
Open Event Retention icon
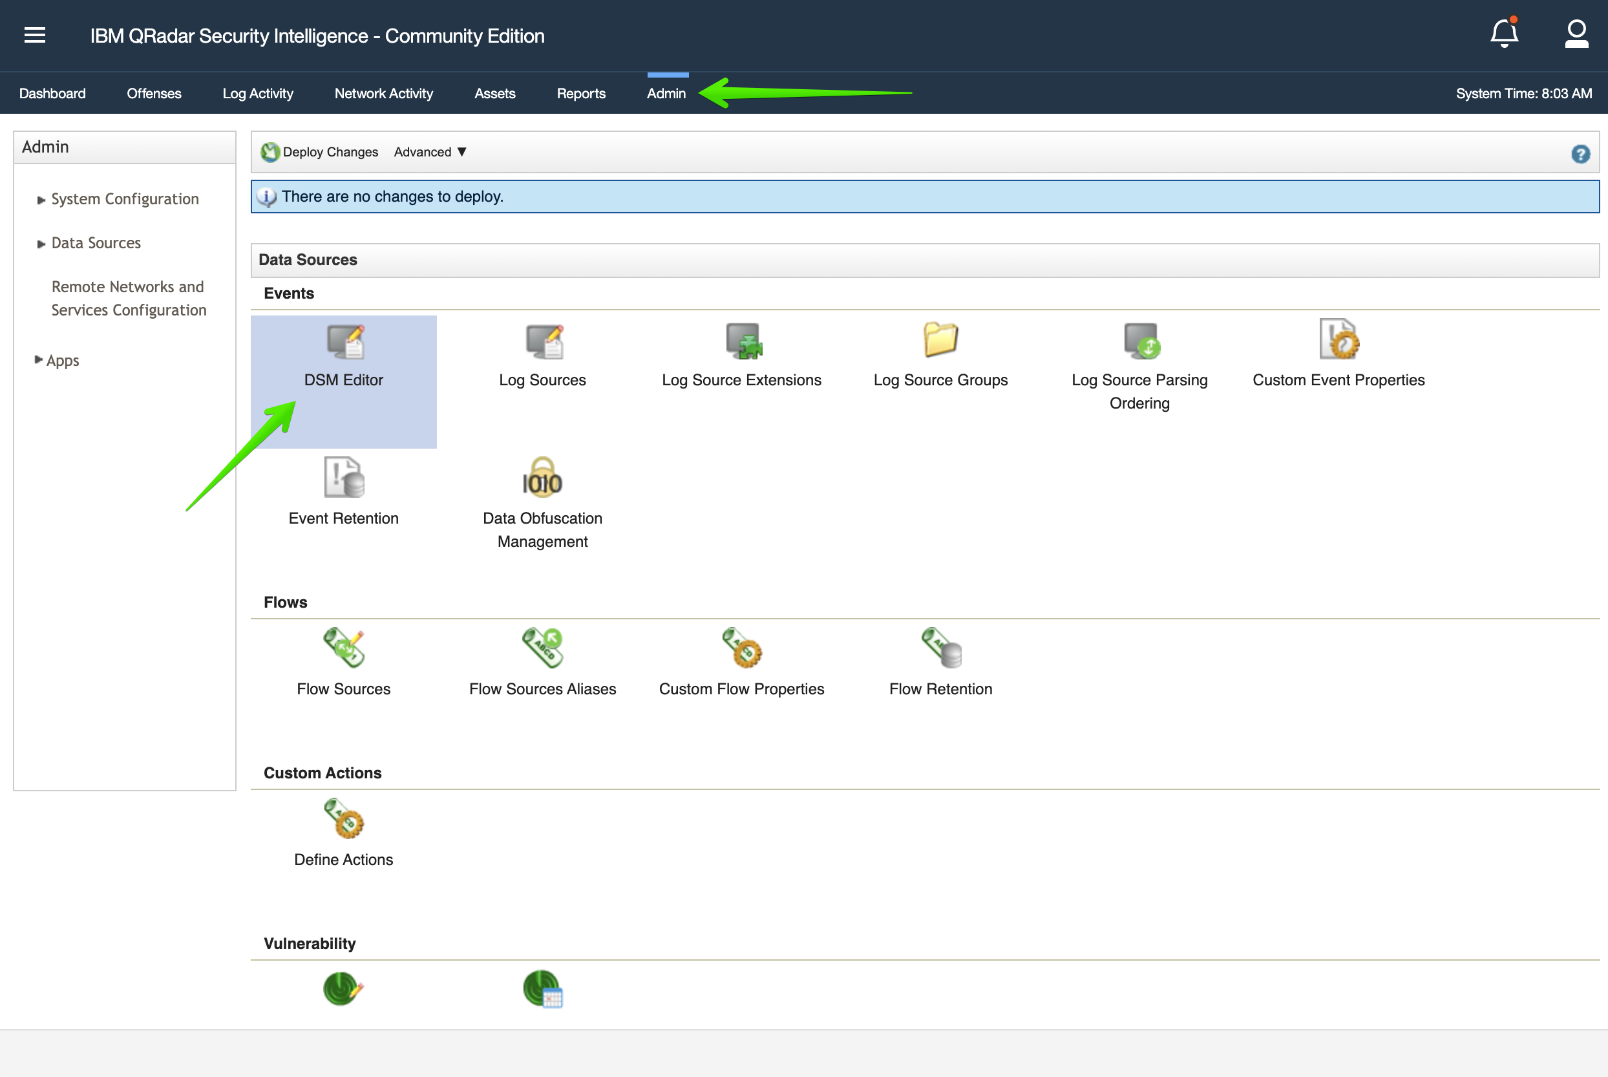pos(344,476)
